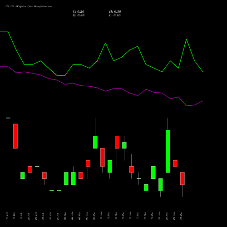Click the 23 Mar date label
Viewport: 227px width, 227px height.
click(167, 216)
